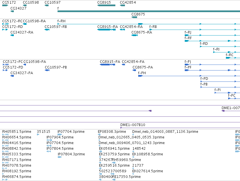Click the CG8915 gene label
Image resolution: width=240 pixels, height=181 pixels.
[104, 3]
